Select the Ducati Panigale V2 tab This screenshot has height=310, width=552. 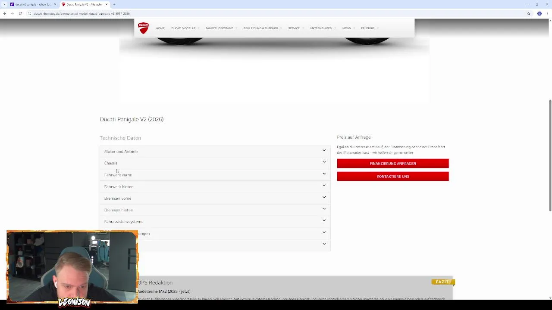tap(85, 4)
